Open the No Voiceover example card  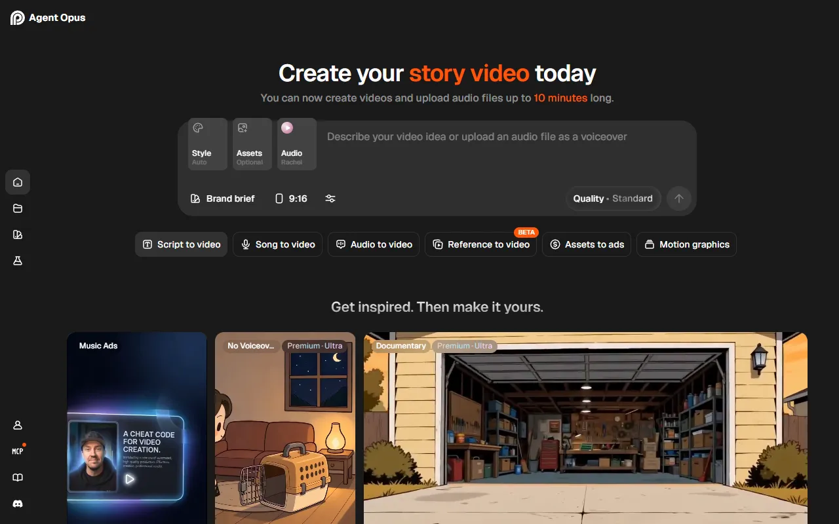tap(285, 428)
